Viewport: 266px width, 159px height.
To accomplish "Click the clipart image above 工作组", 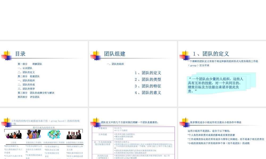I will 14,134.
